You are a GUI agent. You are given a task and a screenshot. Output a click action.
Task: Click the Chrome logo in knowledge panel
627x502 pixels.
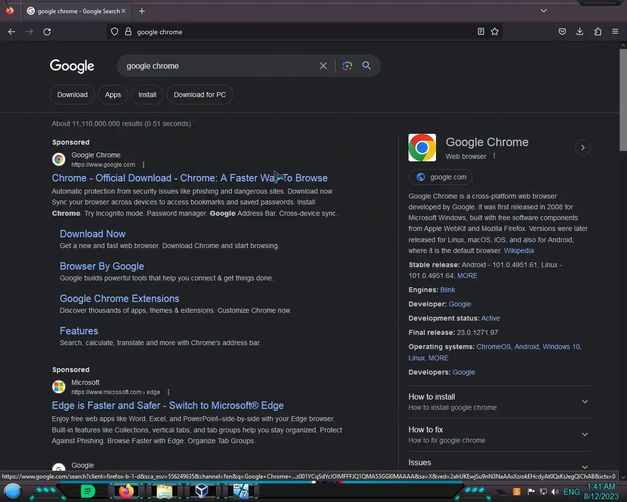422,148
